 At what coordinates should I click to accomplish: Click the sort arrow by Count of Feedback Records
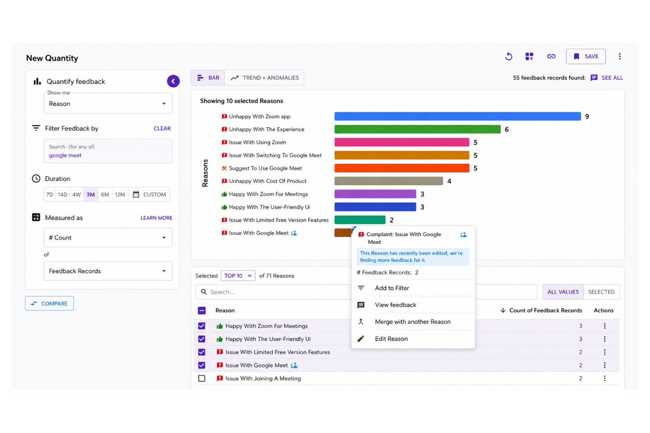503,310
